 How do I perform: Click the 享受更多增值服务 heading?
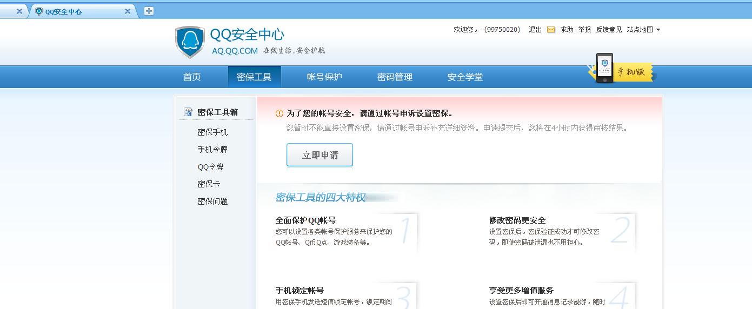(x=521, y=291)
